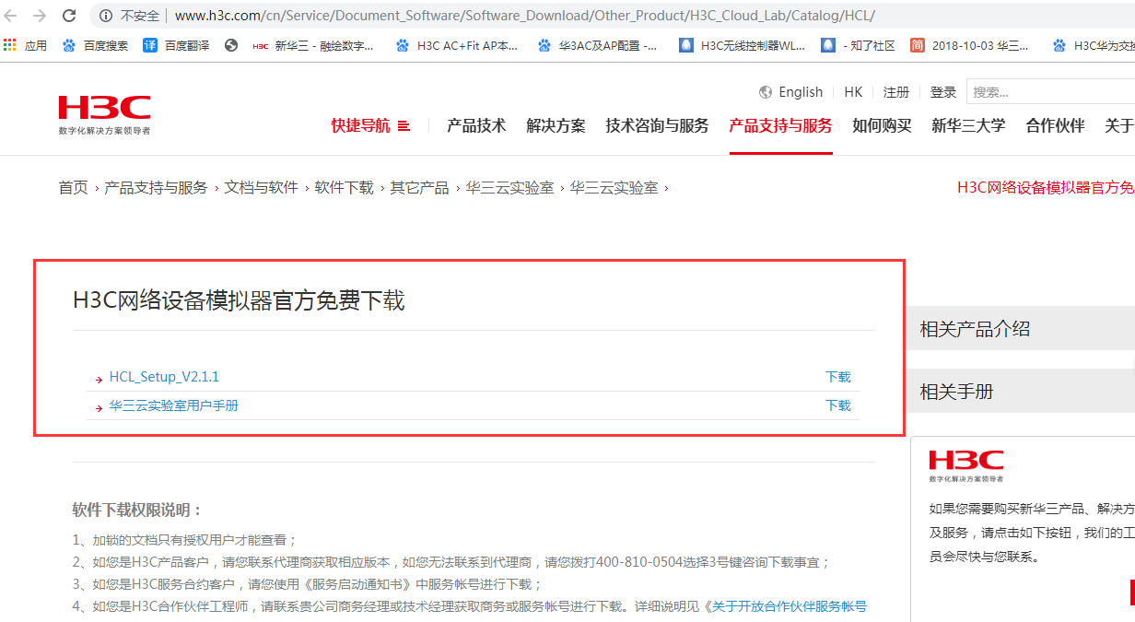Open the 百度翻译 bookmark
This screenshot has height=622, width=1135.
176,45
